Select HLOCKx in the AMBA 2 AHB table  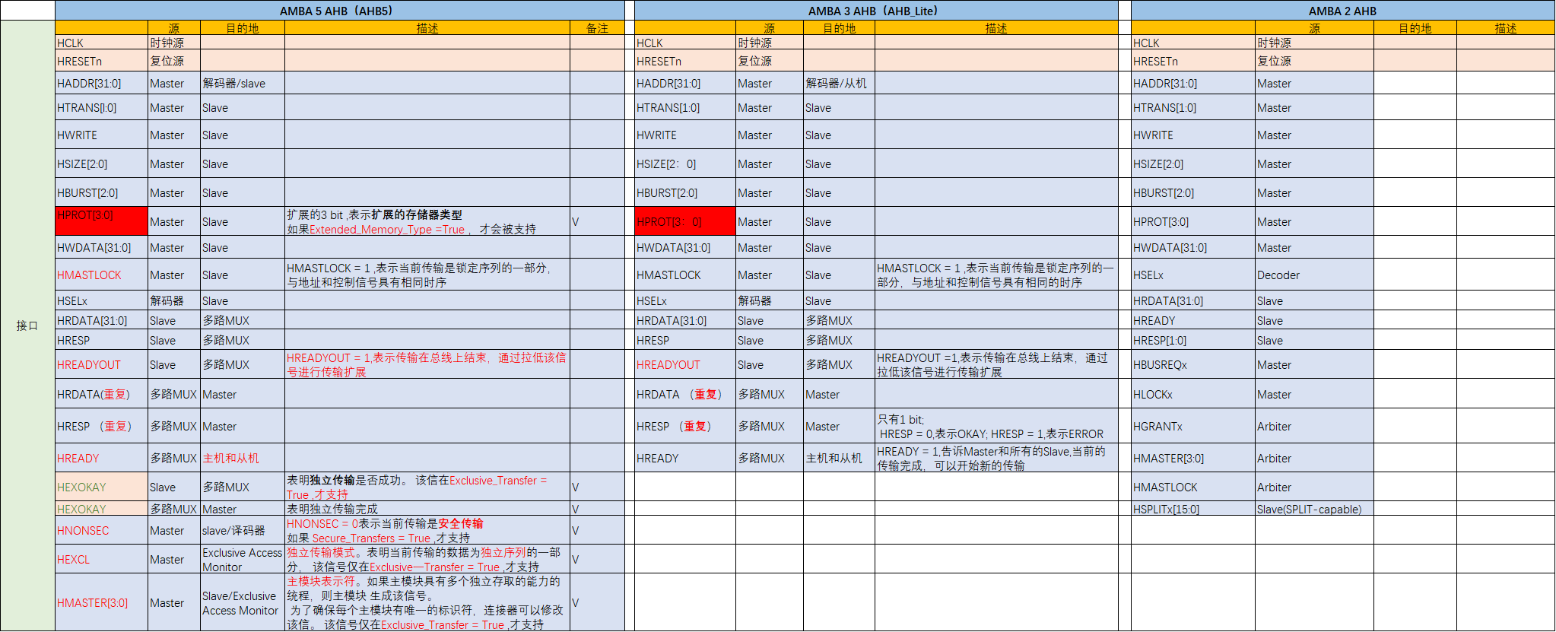(1193, 394)
